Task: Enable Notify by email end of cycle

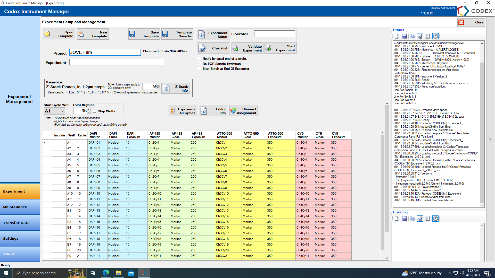Action: tap(199, 59)
